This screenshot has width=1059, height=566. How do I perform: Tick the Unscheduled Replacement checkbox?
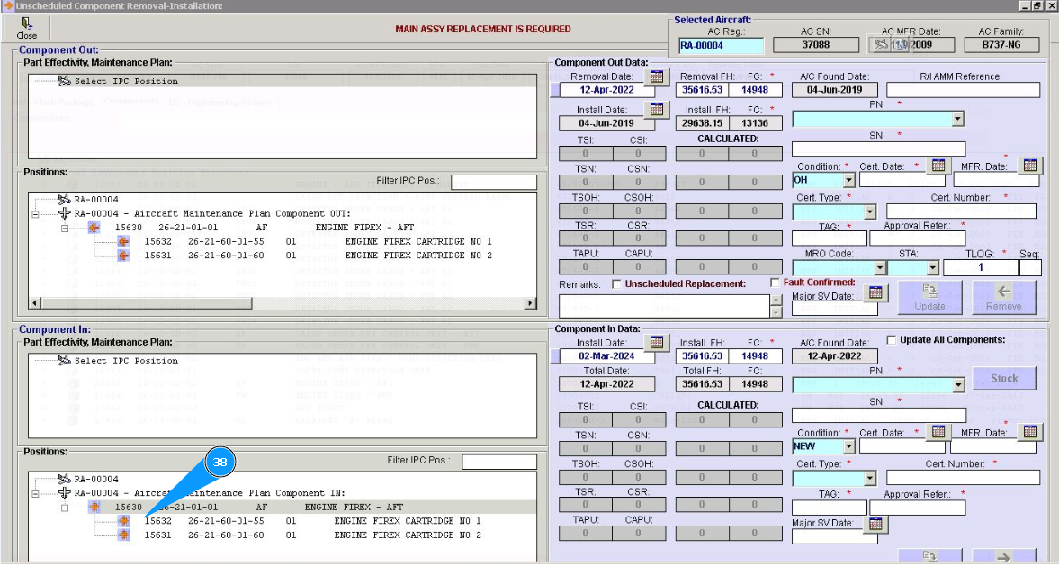(x=616, y=284)
